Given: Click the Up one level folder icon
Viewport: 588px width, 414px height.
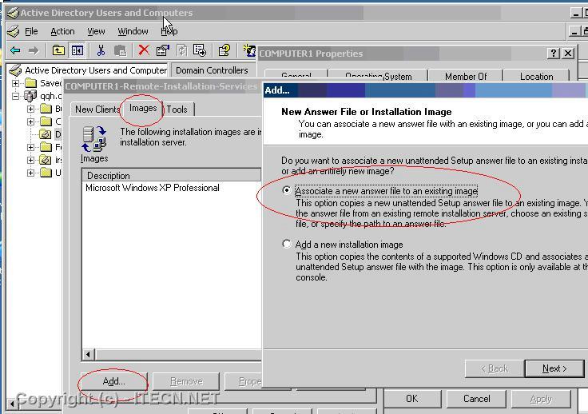Looking at the screenshot, I should click(x=58, y=50).
